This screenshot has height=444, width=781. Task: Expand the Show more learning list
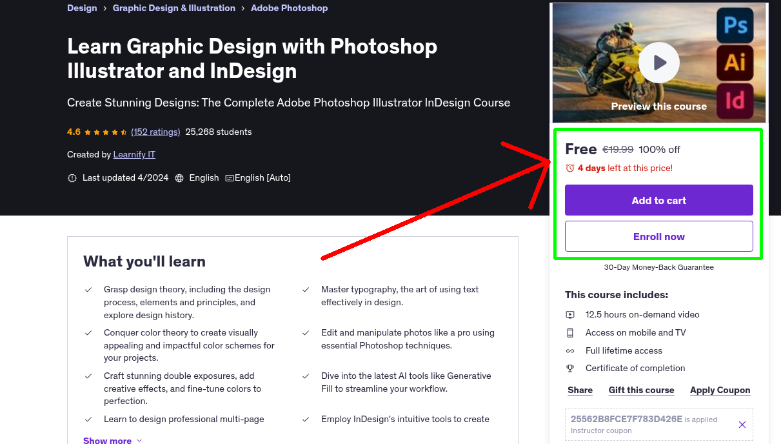[x=112, y=440]
